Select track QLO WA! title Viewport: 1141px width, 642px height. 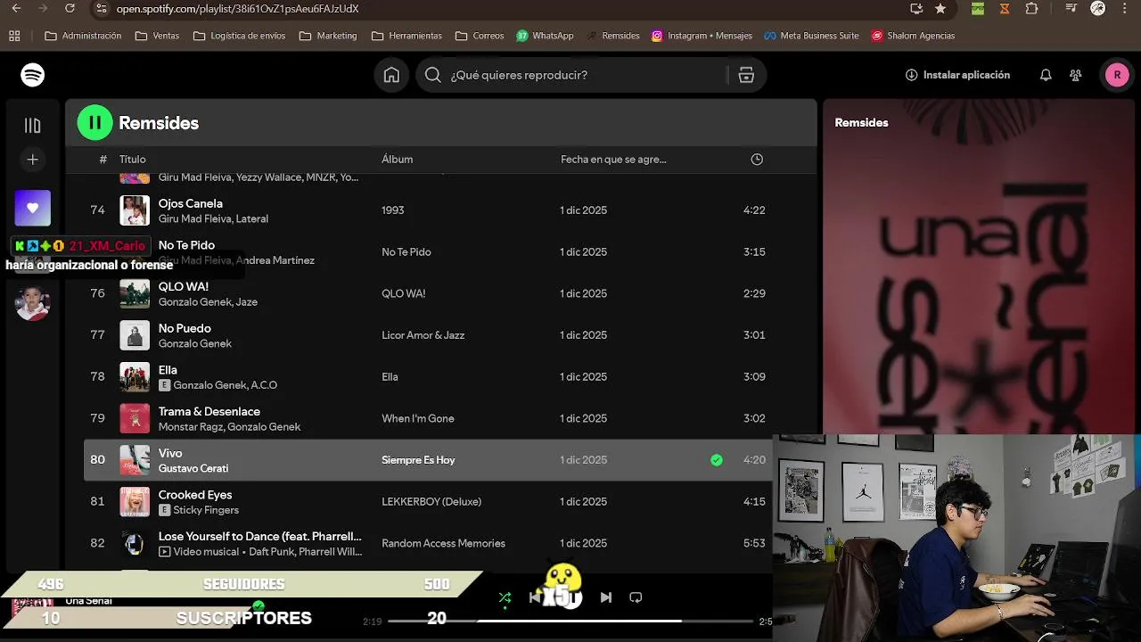click(184, 286)
